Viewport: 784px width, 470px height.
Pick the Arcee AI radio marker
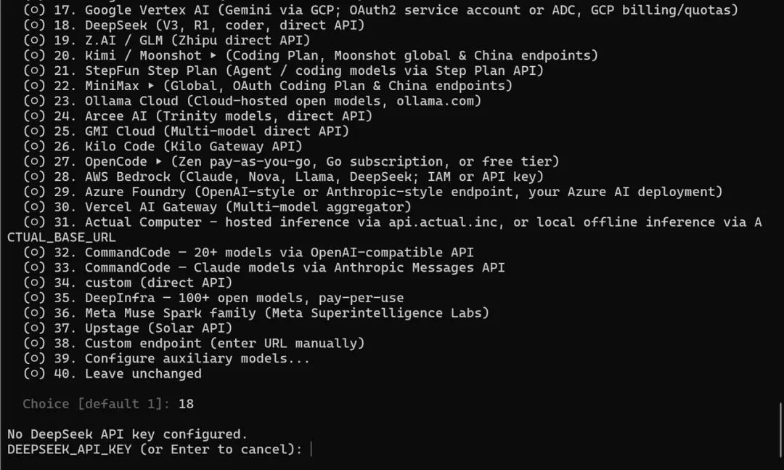pyautogui.click(x=34, y=116)
